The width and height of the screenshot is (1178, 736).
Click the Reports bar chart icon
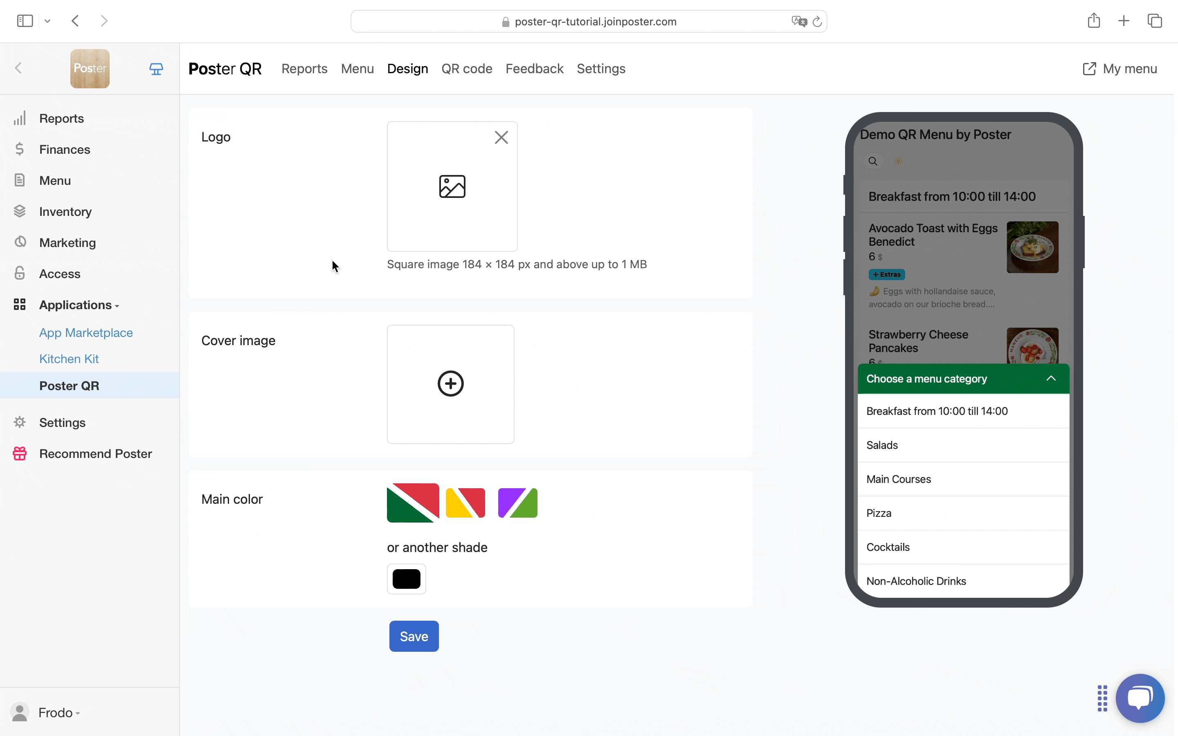20,118
